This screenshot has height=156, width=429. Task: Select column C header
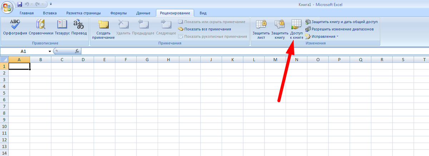62,60
